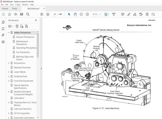Click the cloud upload icon
The width and height of the screenshot is (162, 119).
tap(16, 14)
